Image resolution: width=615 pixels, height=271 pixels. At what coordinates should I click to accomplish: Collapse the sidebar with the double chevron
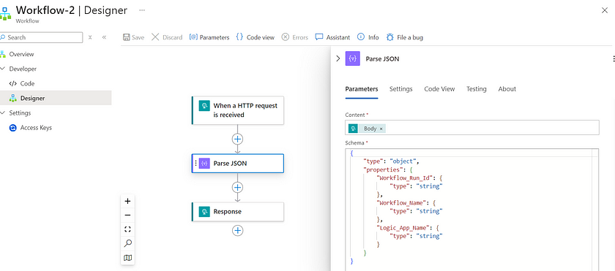pyautogui.click(x=104, y=37)
